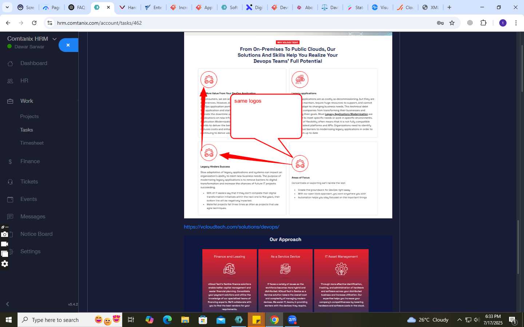This screenshot has width=524, height=327.
Task: Switch to the Clou browser tab
Action: pos(405,7)
